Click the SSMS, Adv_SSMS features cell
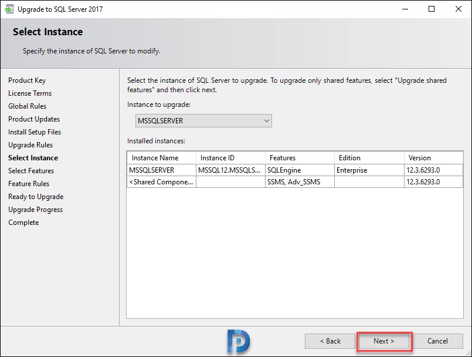This screenshot has width=472, height=357. pos(300,182)
